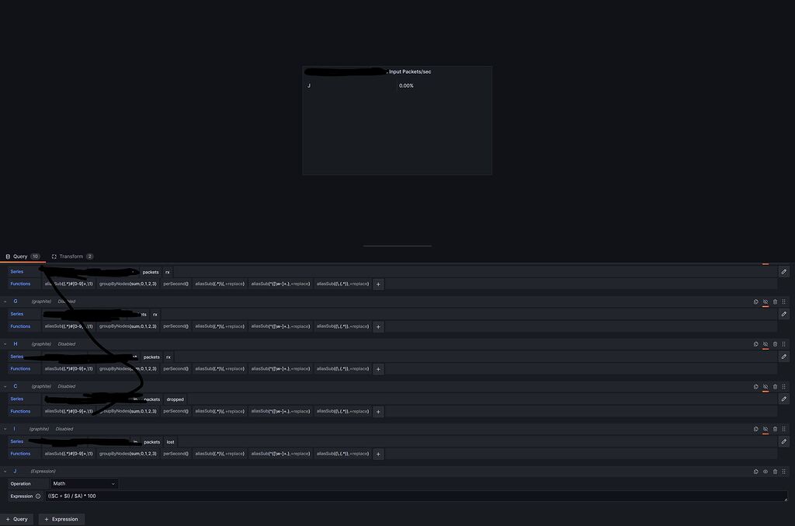Add a function to query I with the + icon
The image size is (795, 526).
[x=378, y=454]
